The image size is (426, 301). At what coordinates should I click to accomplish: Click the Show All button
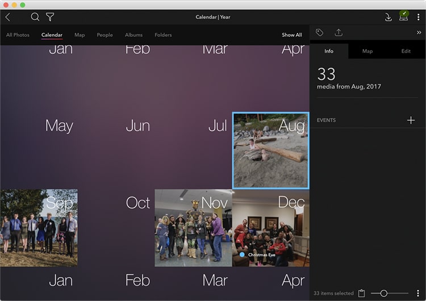[x=291, y=35]
